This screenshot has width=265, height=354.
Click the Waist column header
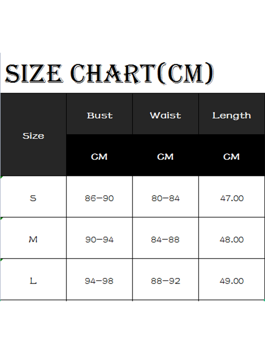click(165, 115)
